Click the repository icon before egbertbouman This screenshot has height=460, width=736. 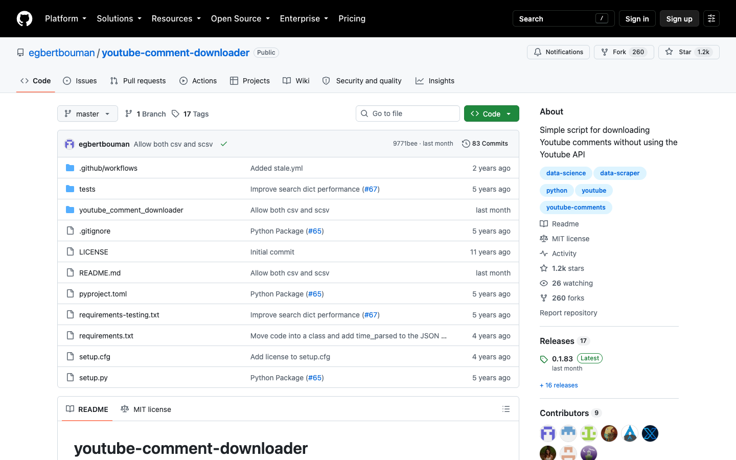point(20,53)
